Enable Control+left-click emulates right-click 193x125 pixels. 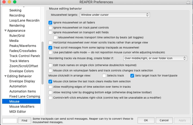pyautogui.click(x=50, y=98)
